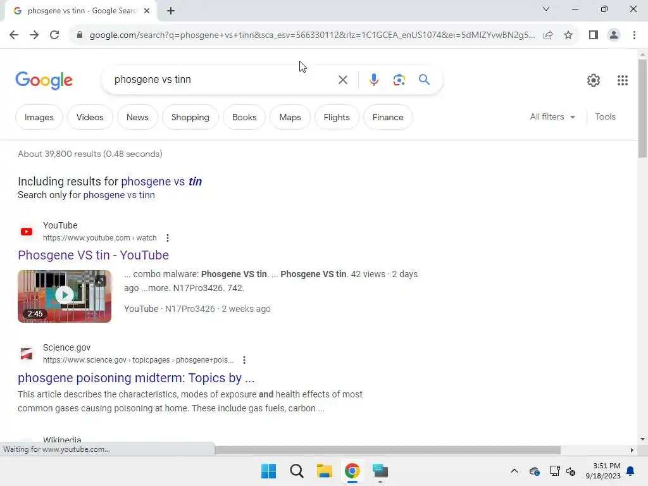Search only for phosgene vs tinn

pyautogui.click(x=119, y=195)
